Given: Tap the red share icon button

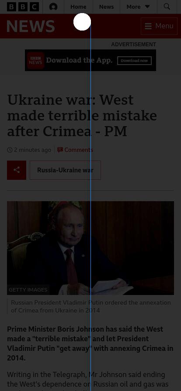Looking at the screenshot, I should coord(17,170).
